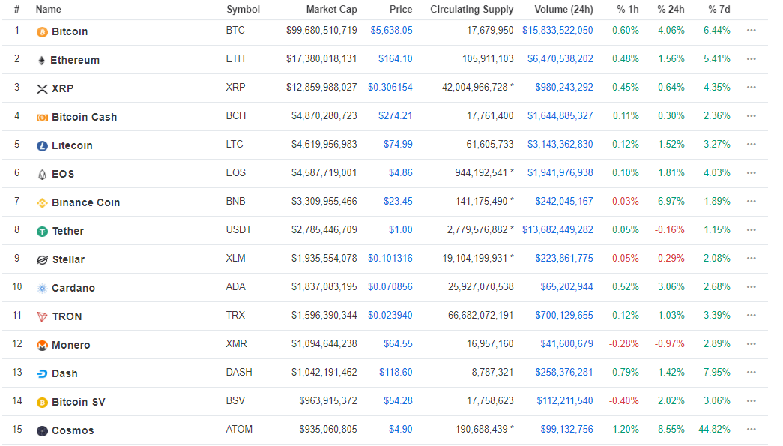Sort by the Symbol column header
Screen dimensions: 783x446
point(244,10)
